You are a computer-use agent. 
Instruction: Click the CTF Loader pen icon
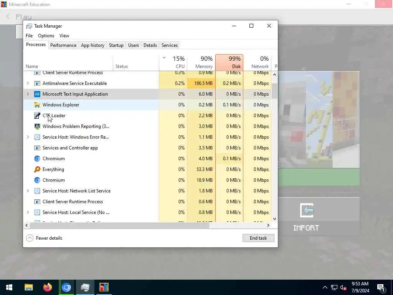(x=37, y=116)
